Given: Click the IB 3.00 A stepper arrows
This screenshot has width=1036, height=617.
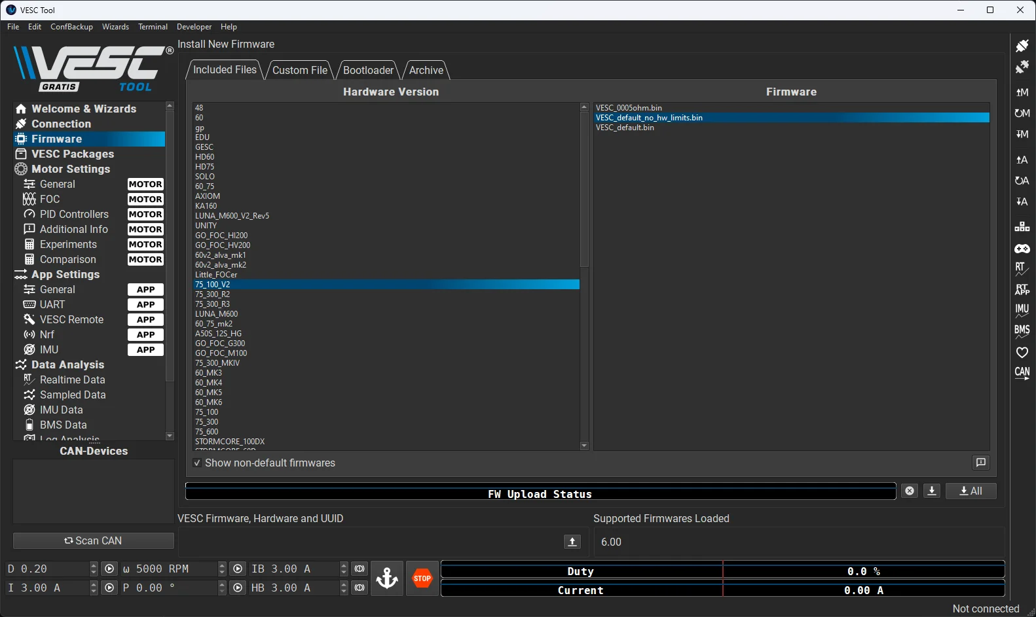Looking at the screenshot, I should coord(344,569).
